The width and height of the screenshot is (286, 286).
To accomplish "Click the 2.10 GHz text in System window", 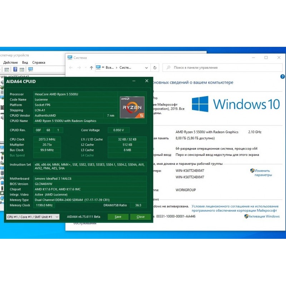I will point(255,132).
